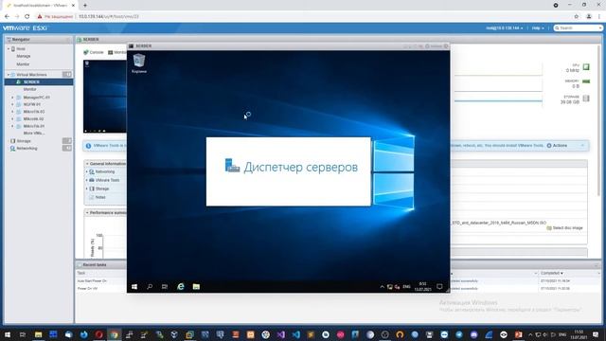
Task: Expand Networking under General Information
Action: click(x=87, y=171)
